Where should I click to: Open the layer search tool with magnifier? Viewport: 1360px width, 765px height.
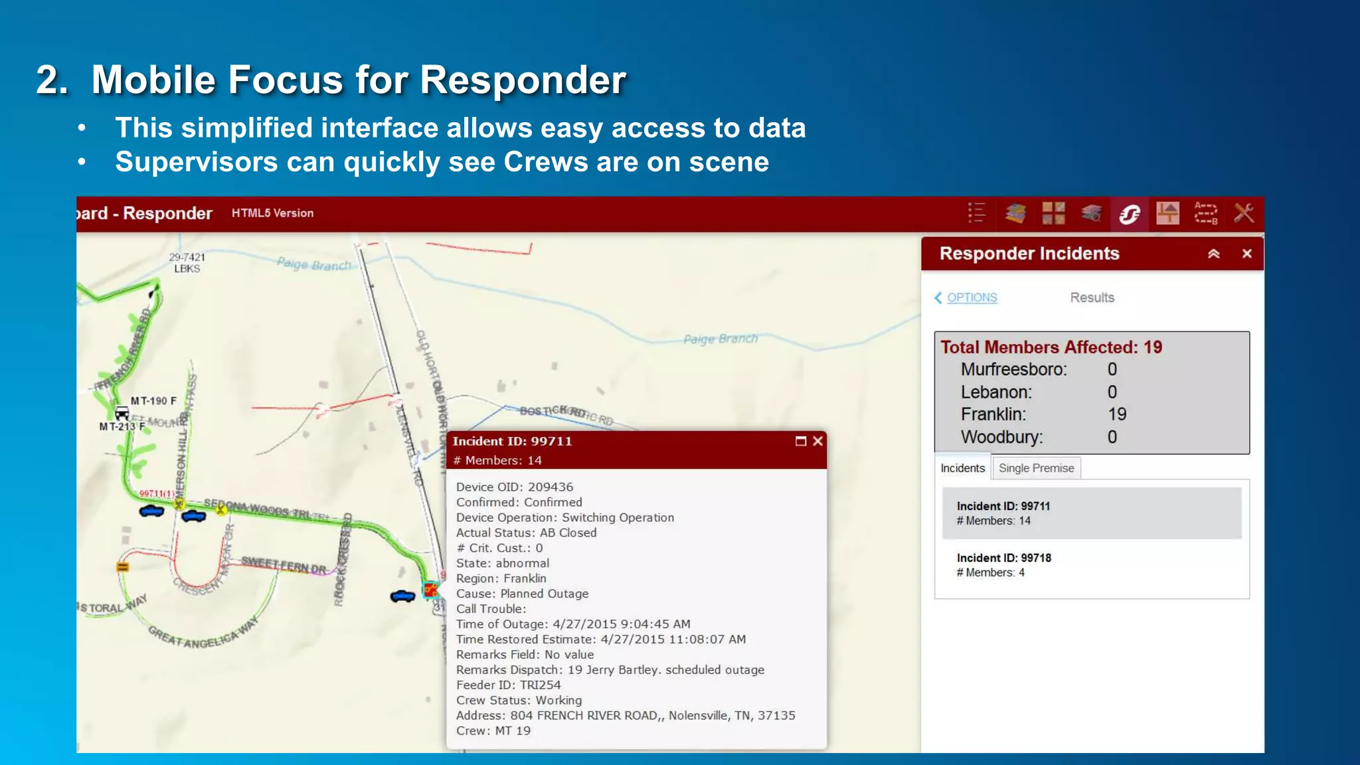point(1091,213)
